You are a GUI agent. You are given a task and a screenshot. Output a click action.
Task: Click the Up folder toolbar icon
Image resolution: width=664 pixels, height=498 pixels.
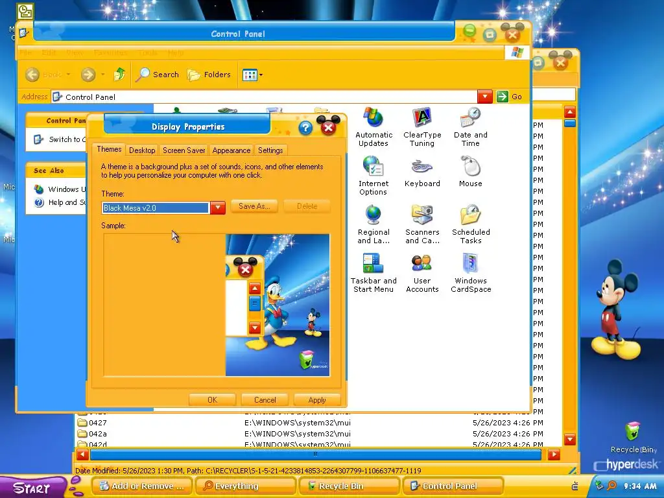point(120,75)
